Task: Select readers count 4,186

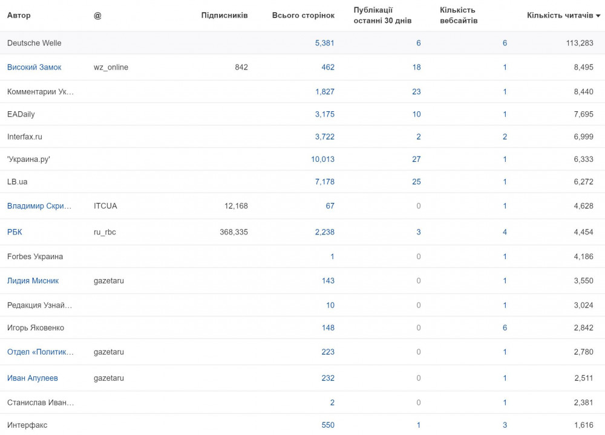Action: [583, 257]
